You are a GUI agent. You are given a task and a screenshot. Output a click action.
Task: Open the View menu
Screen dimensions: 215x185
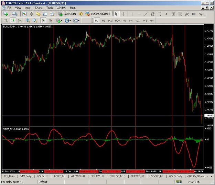pyautogui.click(x=18, y=8)
